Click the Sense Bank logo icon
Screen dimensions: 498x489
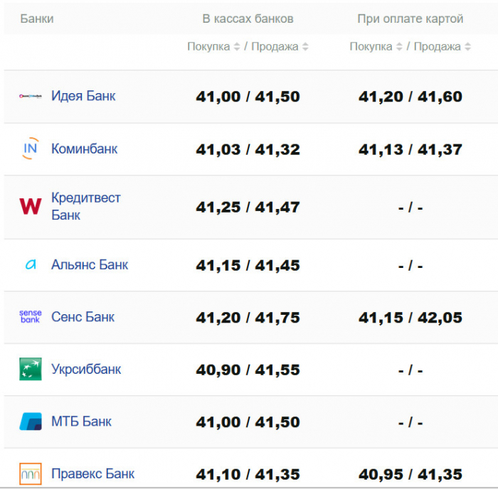31,317
